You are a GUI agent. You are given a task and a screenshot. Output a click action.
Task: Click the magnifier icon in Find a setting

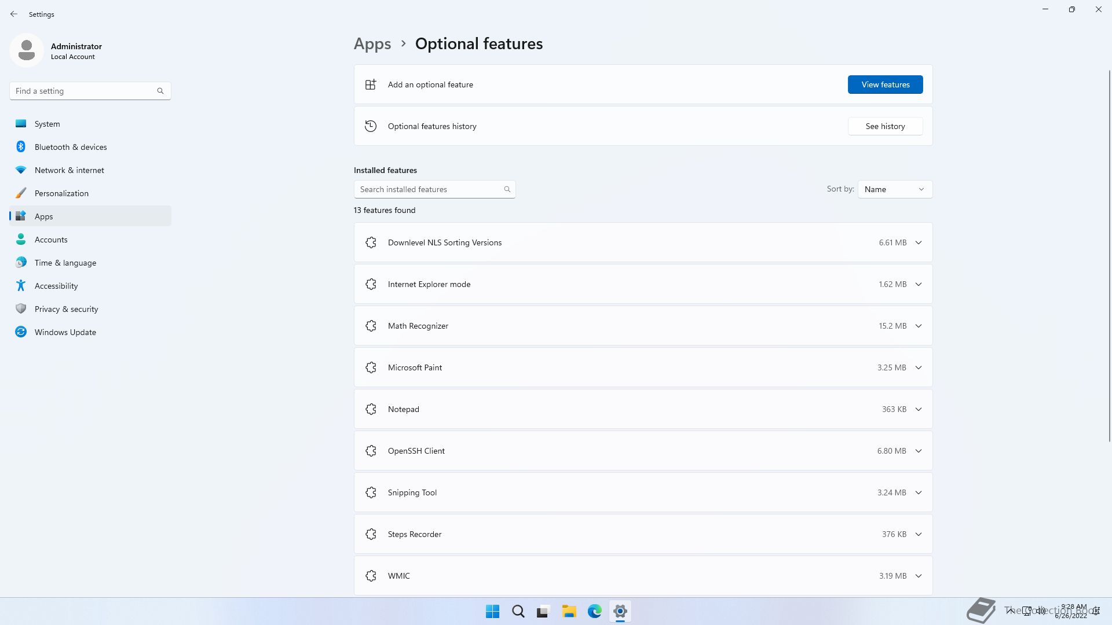pyautogui.click(x=160, y=91)
